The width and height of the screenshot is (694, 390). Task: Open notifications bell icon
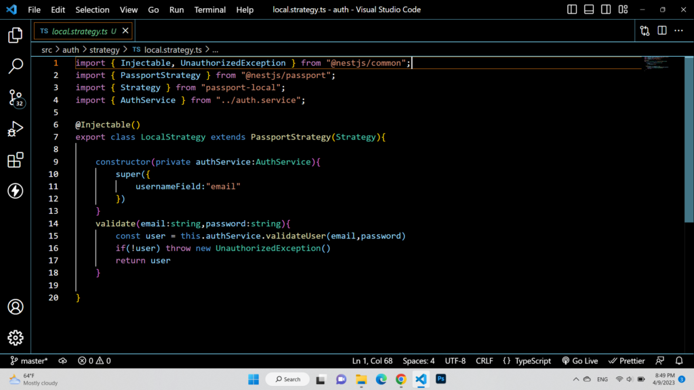pos(679,361)
